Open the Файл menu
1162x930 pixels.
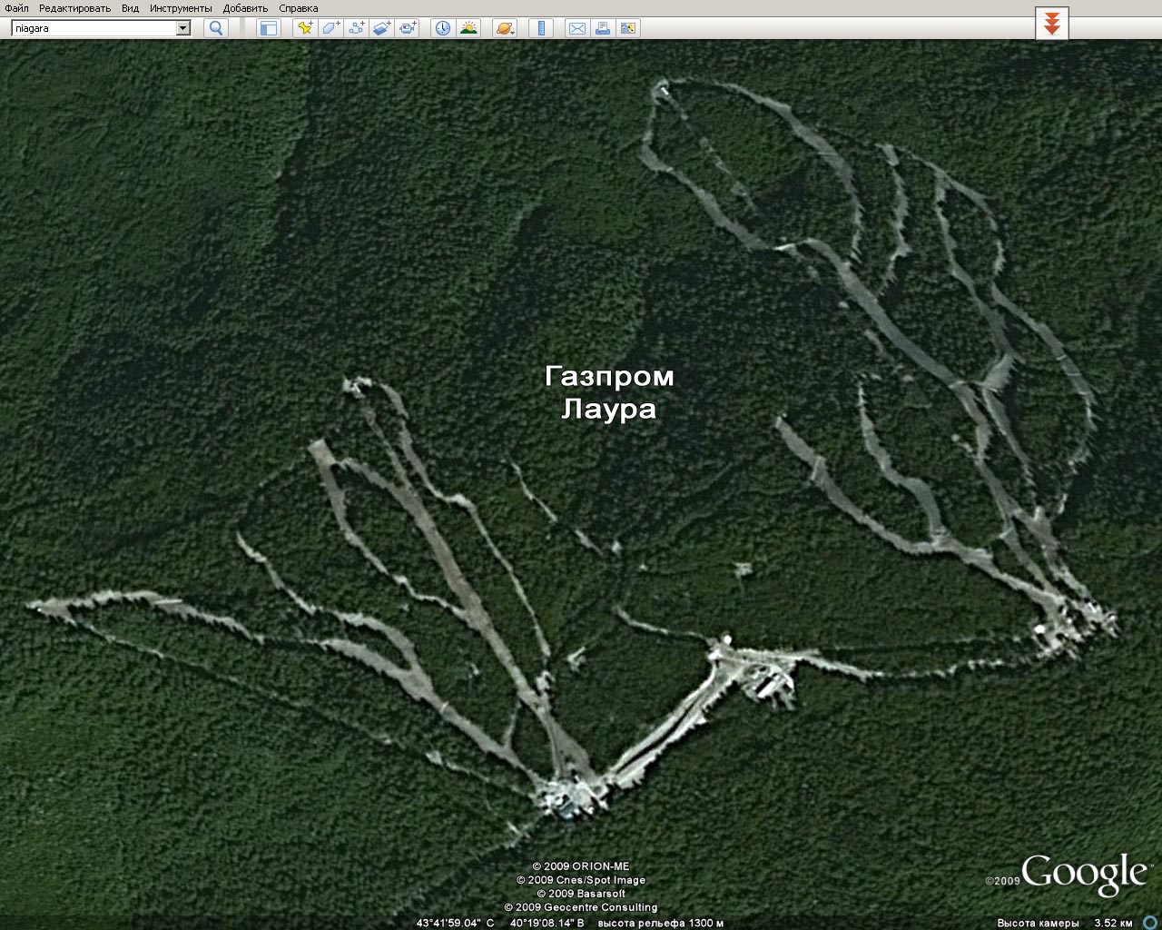pos(16,8)
